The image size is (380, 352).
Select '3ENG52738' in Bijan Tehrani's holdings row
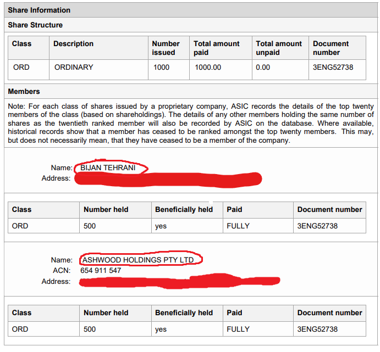coord(317,226)
